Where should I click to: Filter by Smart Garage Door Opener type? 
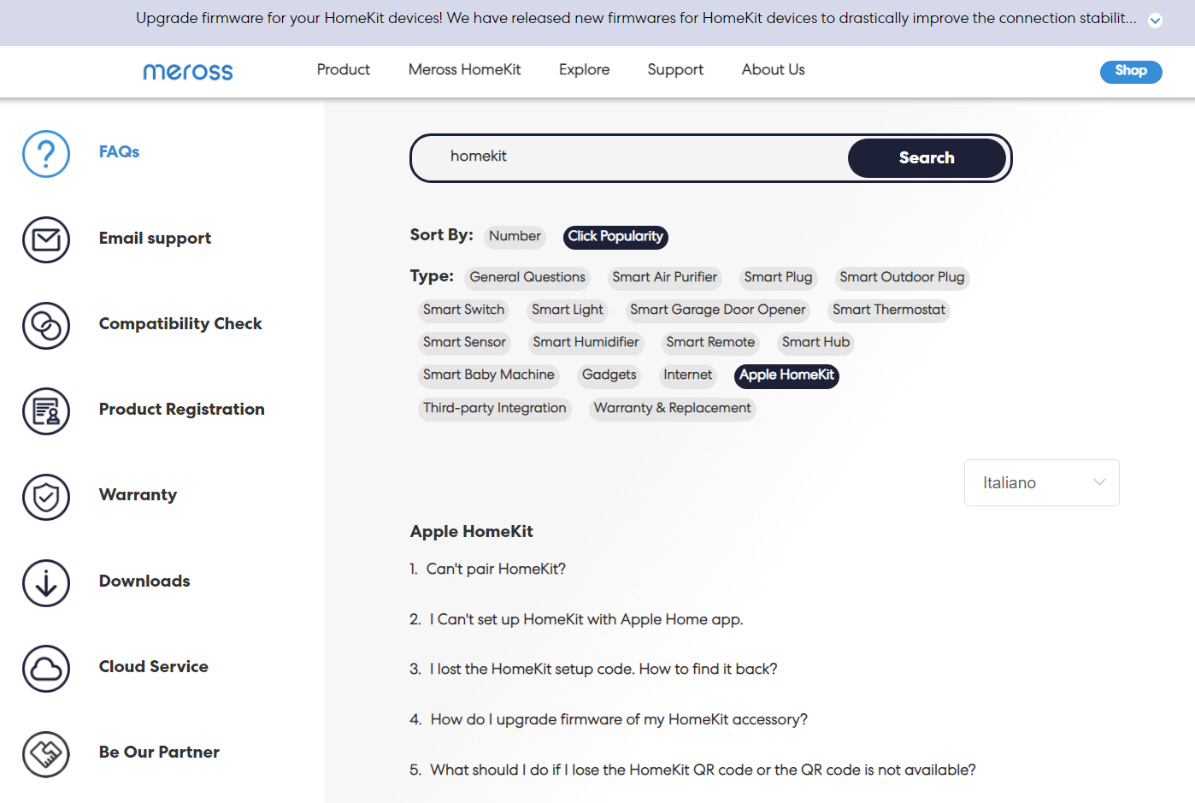718,310
